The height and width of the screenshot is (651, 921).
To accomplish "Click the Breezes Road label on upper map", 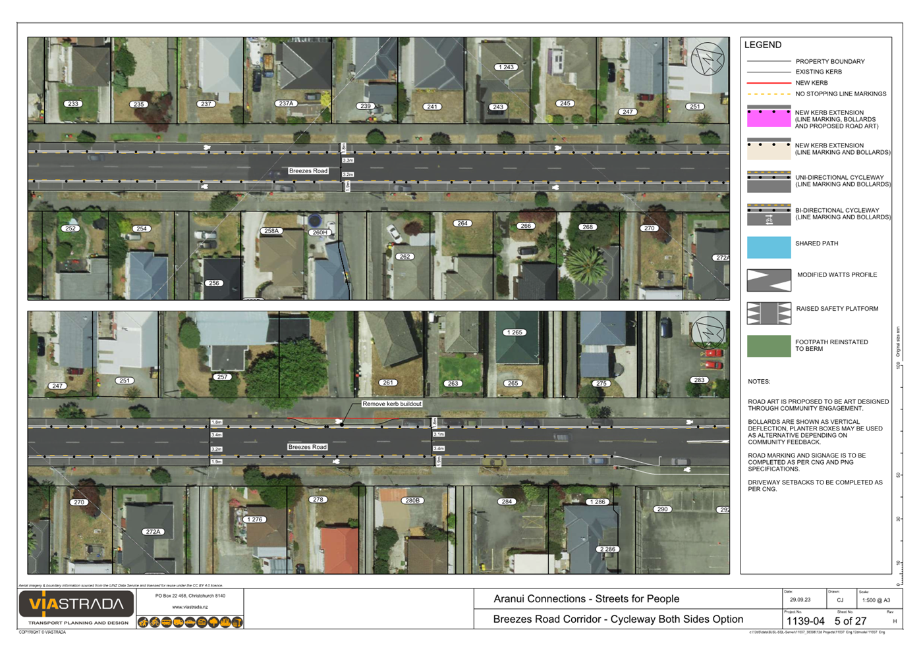I will click(308, 170).
